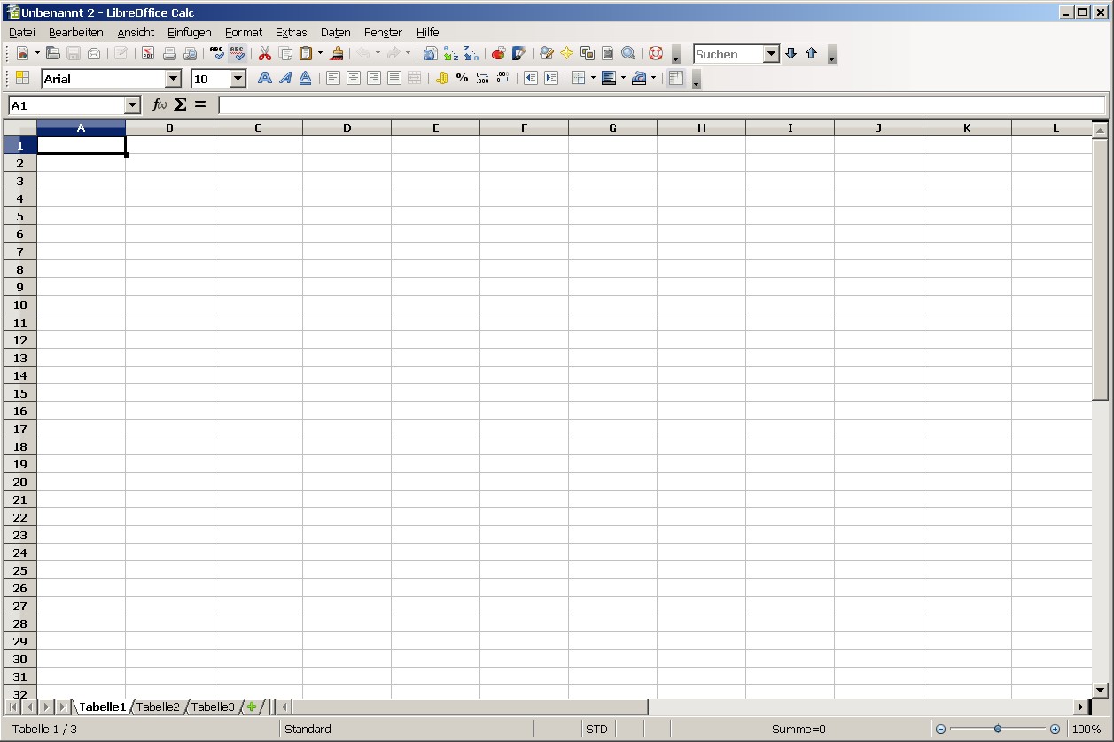Viewport: 1114px width, 742px height.
Task: Activate the Clone Formatting paintbrush
Action: click(338, 53)
